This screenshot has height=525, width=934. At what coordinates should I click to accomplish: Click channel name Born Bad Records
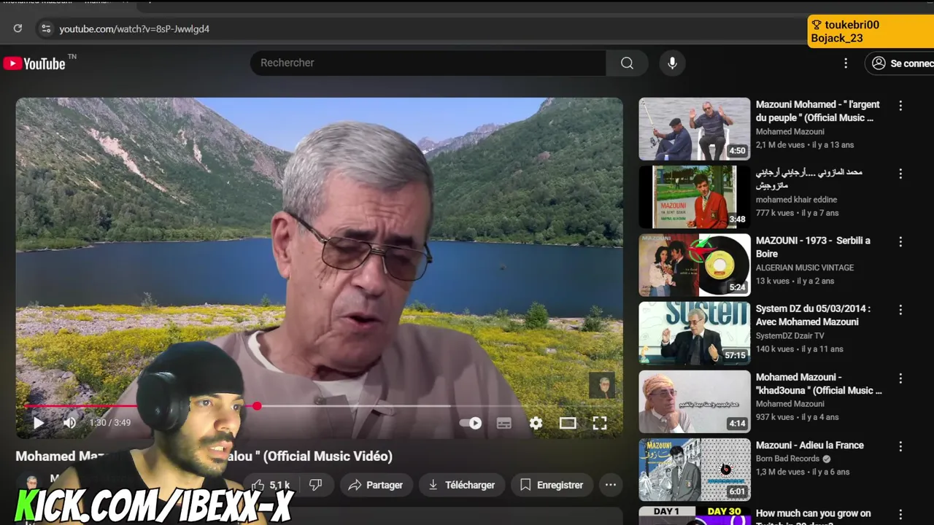point(787,459)
